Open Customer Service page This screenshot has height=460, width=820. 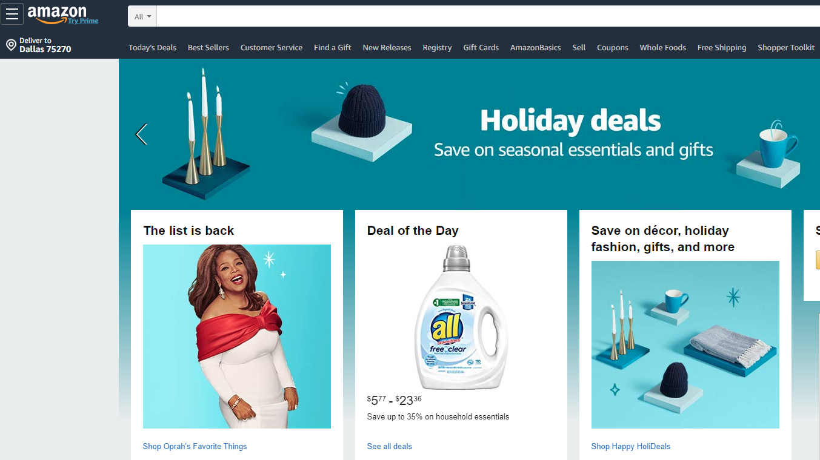pos(272,48)
